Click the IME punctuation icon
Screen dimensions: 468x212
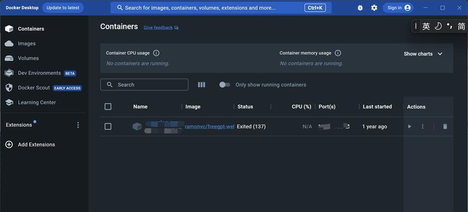(x=450, y=26)
